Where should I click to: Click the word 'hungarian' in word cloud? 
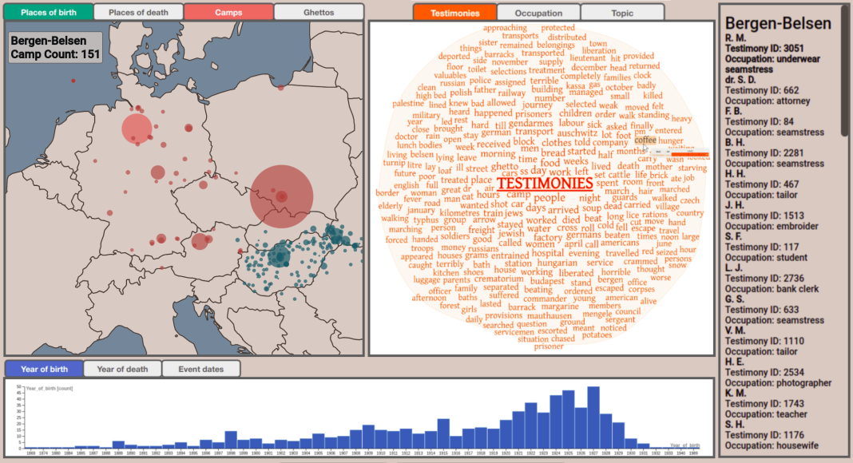[557, 263]
